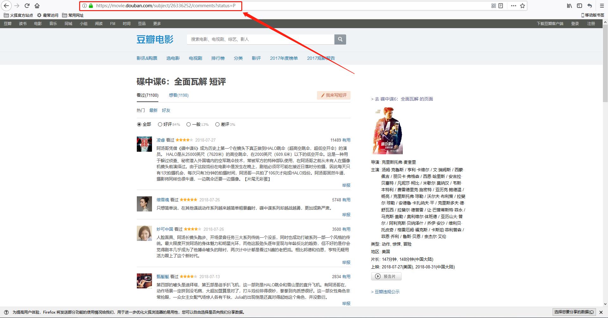Open the 最常访问 bookmark gear item
The image size is (608, 318).
[x=48, y=15]
